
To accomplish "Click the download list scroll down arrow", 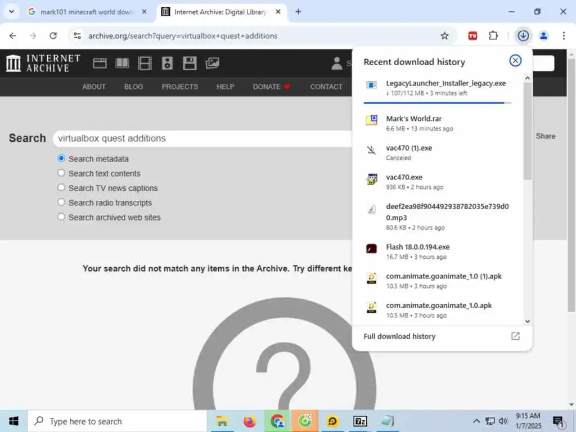I will (528, 321).
